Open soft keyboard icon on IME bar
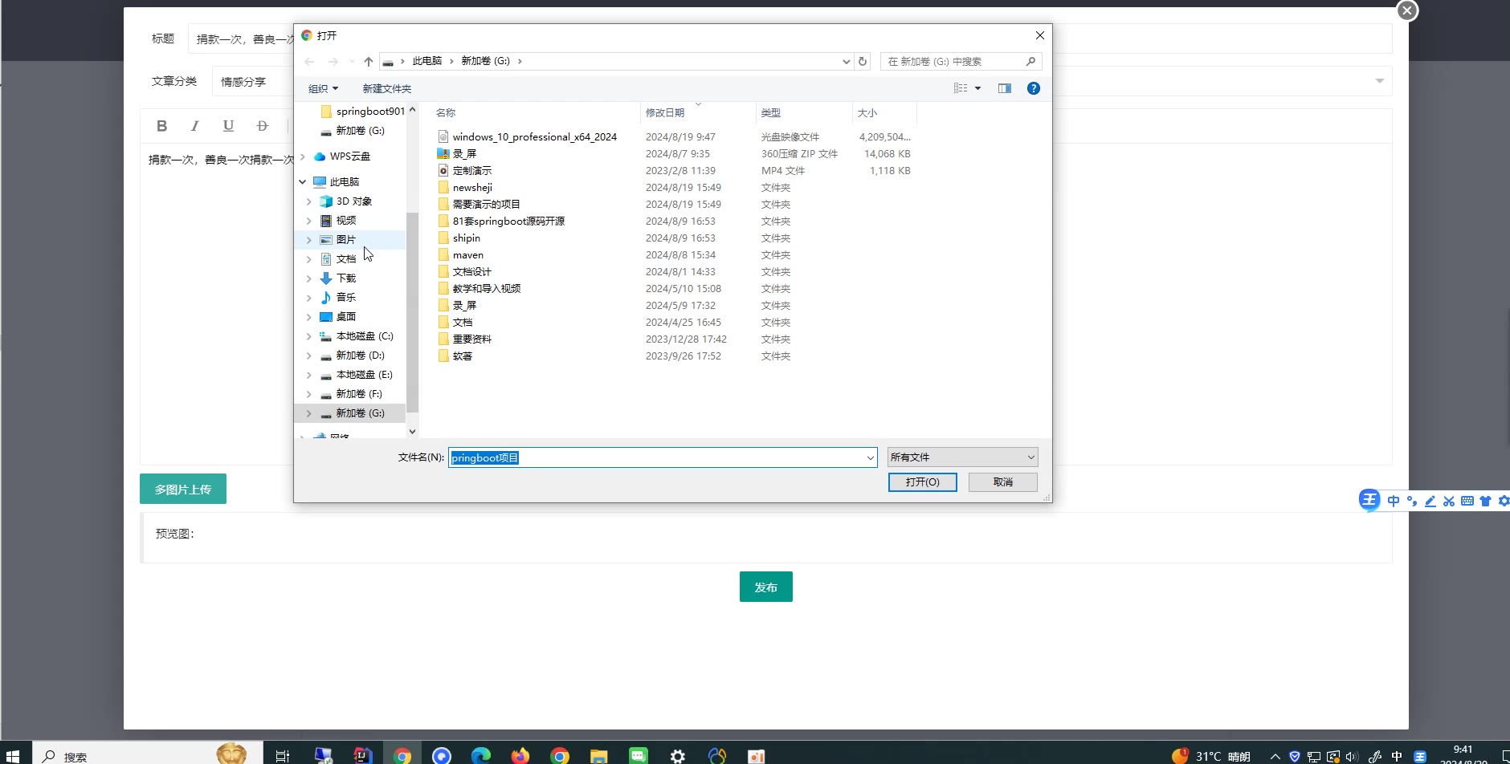This screenshot has height=764, width=1510. click(1467, 501)
